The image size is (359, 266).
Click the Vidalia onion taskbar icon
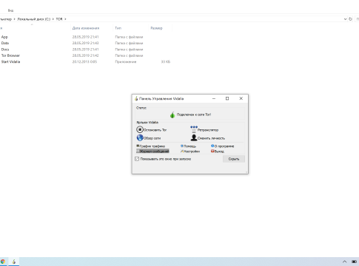click(x=14, y=262)
